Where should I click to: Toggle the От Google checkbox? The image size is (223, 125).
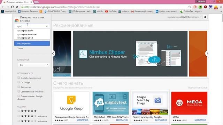coord(18,82)
